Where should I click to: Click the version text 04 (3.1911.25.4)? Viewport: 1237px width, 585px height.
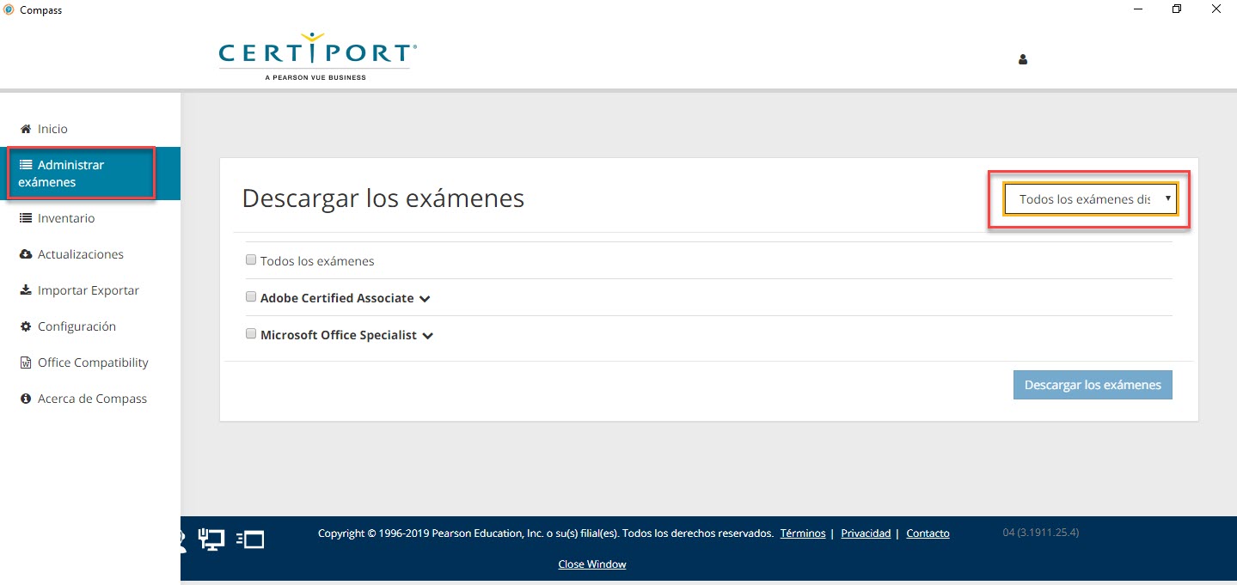[x=1041, y=533]
